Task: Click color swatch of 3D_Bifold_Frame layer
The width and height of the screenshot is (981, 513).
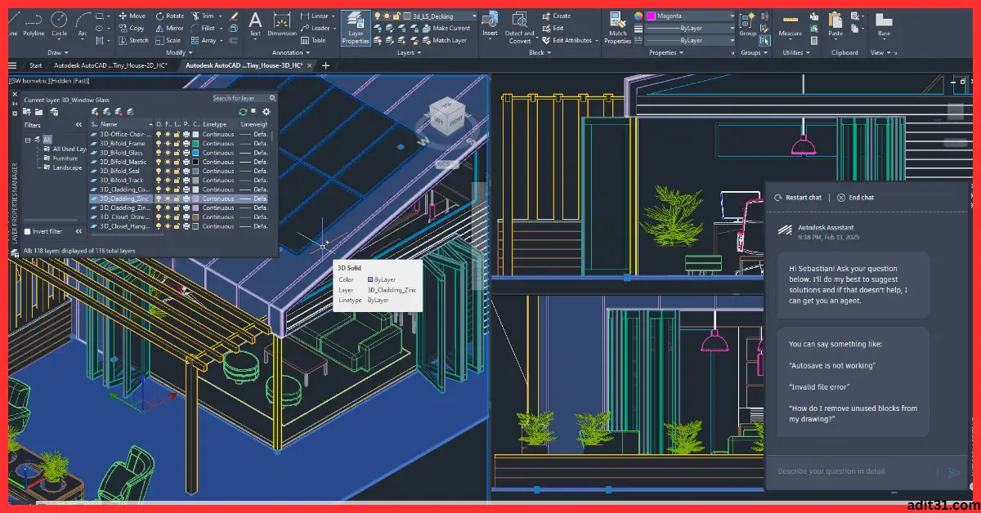Action: 195,144
